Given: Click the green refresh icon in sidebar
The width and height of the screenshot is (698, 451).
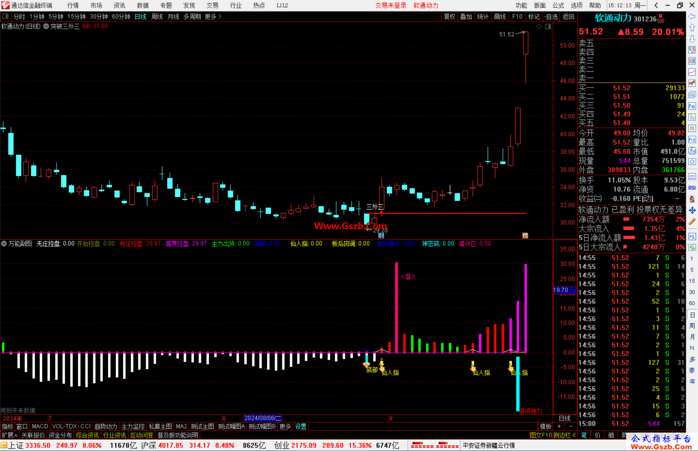Looking at the screenshot, I should [692, 248].
